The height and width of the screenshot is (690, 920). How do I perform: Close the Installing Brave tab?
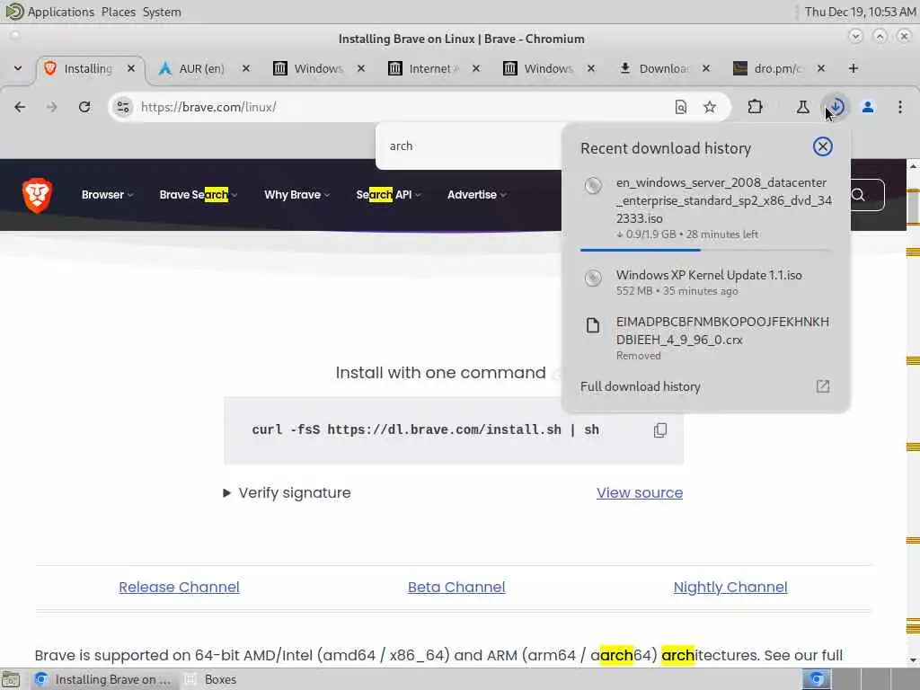tap(131, 68)
